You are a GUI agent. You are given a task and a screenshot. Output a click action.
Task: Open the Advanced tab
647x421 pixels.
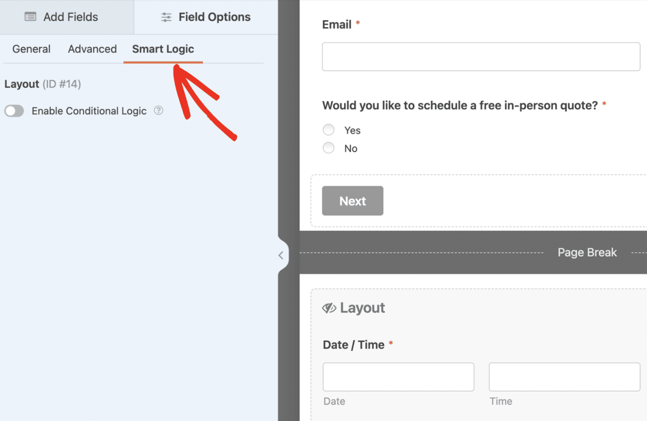[92, 49]
